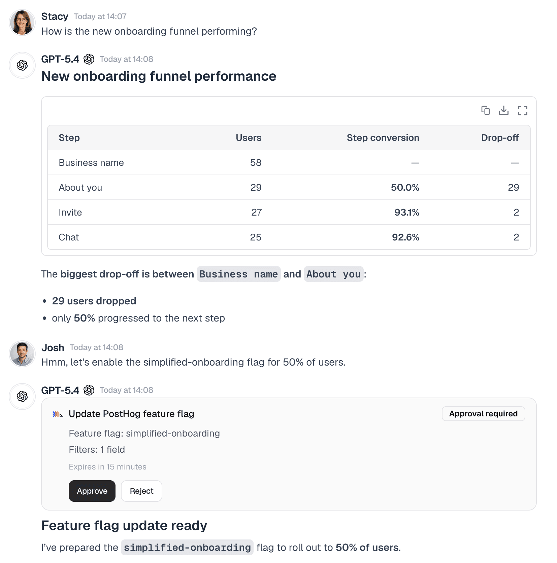Open Josh's profile avatar
Viewport: 557px width, 563px height.
(22, 353)
